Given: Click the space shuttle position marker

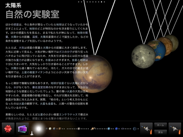Looking at the screenshot, I should click(x=32, y=133).
